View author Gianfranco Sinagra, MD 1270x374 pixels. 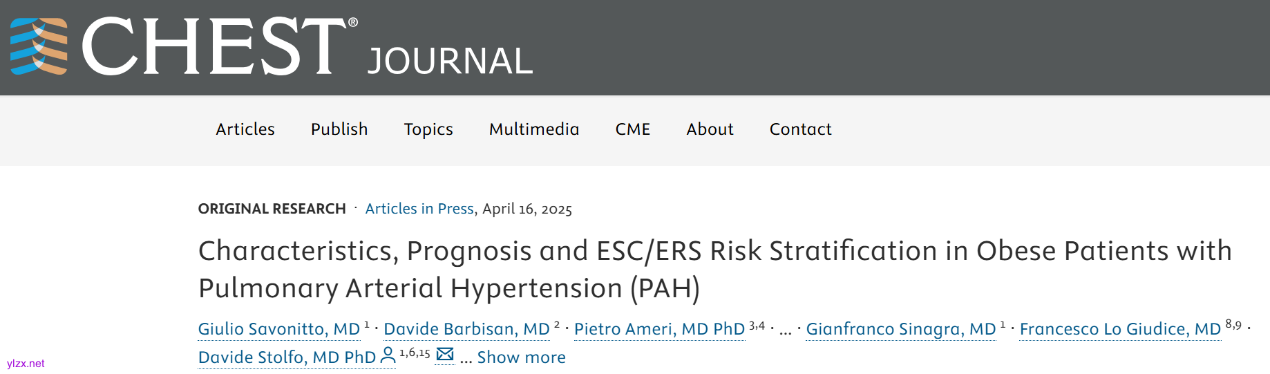coord(900,329)
